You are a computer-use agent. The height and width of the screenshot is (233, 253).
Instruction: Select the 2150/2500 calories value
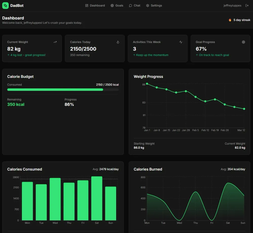coord(83,49)
